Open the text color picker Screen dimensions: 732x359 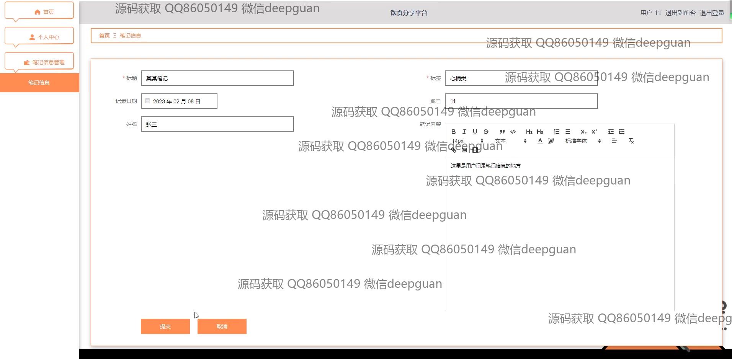pos(540,141)
